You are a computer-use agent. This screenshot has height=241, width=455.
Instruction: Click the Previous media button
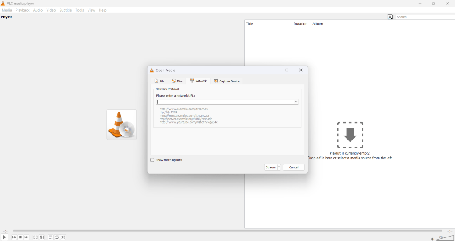click(x=14, y=237)
